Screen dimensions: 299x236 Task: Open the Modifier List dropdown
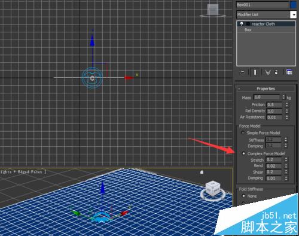click(293, 14)
